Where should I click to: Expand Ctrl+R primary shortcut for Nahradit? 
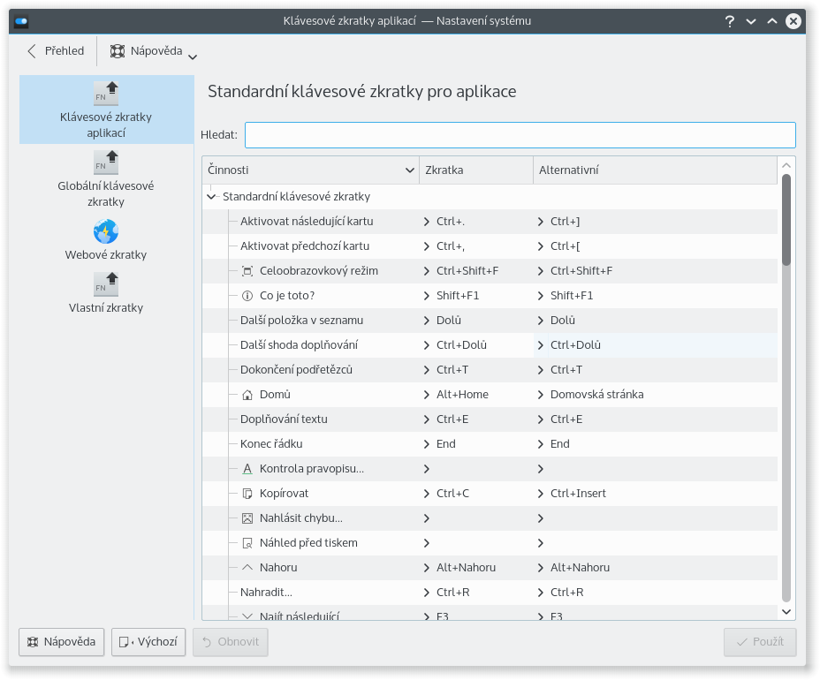[427, 593]
